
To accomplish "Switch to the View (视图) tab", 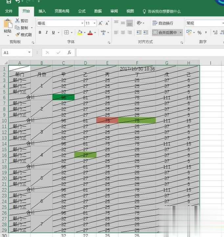I will pos(130,11).
